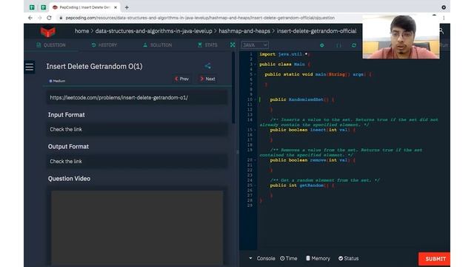The width and height of the screenshot is (474, 267).
Task: Go forward in browser history
Action: coord(39,18)
